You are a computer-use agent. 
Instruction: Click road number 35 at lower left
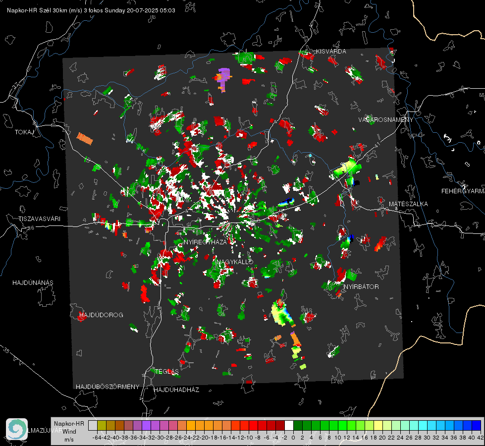click(6, 350)
